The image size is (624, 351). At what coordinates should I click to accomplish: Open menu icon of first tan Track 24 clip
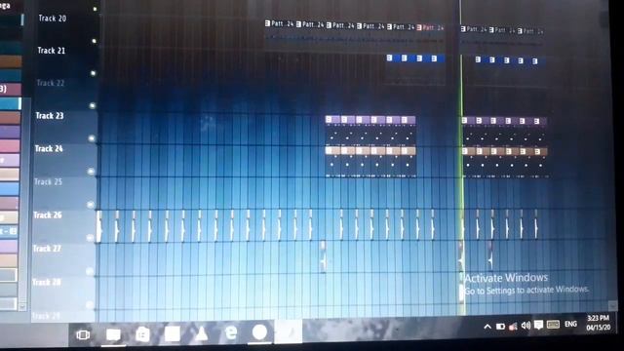click(329, 151)
